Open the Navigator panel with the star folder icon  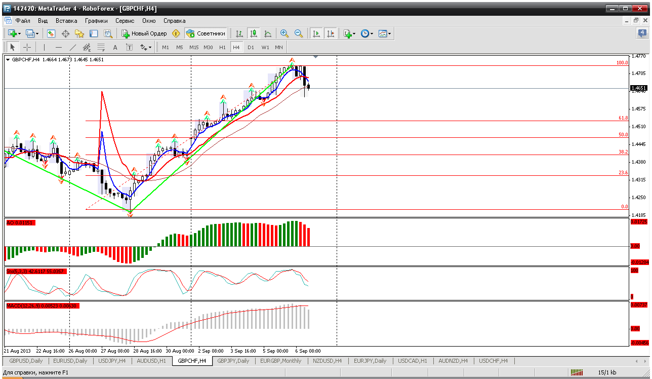click(x=79, y=33)
